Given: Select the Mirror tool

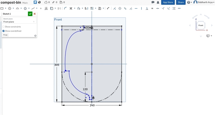Looking at the screenshot, I should 86,9.
